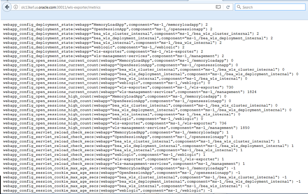Focus the Search input field
Image resolution: width=308 pixels, height=194 pixels.
(x=270, y=7)
